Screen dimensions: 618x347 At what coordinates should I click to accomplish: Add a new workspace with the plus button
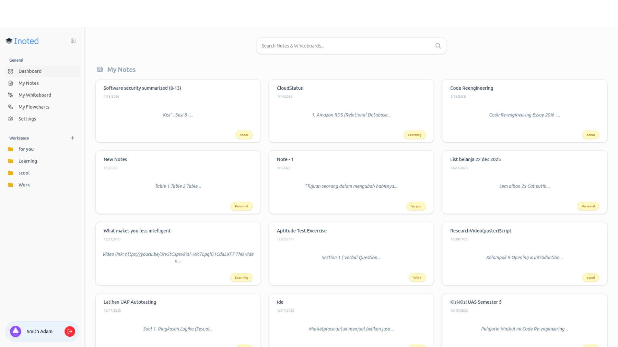tap(72, 138)
